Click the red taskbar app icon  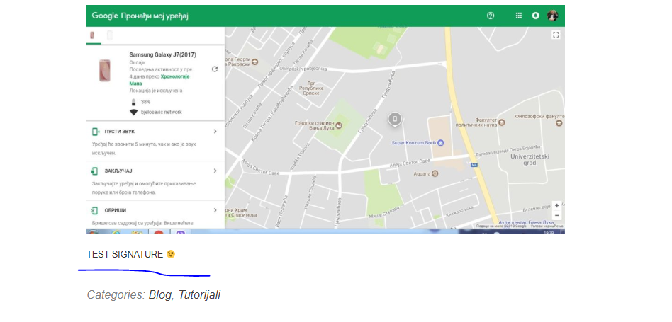(x=159, y=233)
